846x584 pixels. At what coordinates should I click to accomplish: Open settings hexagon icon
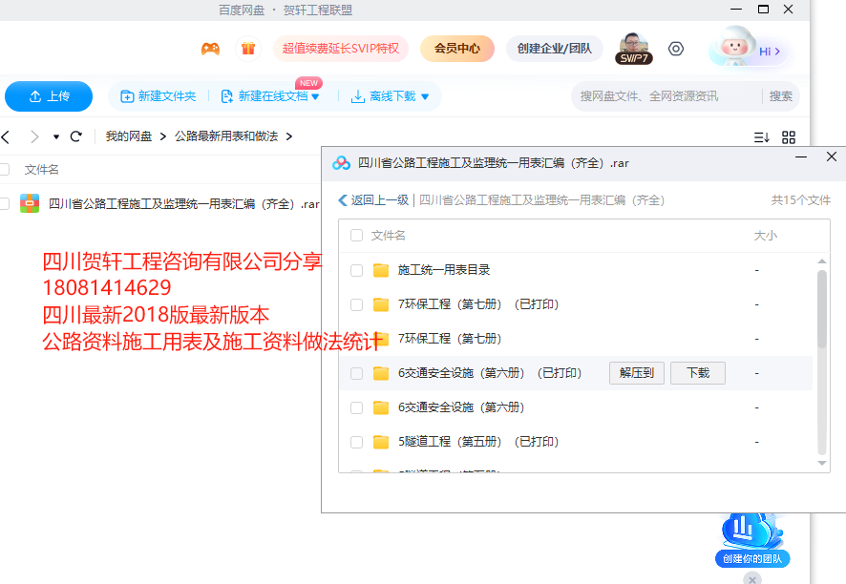(676, 49)
